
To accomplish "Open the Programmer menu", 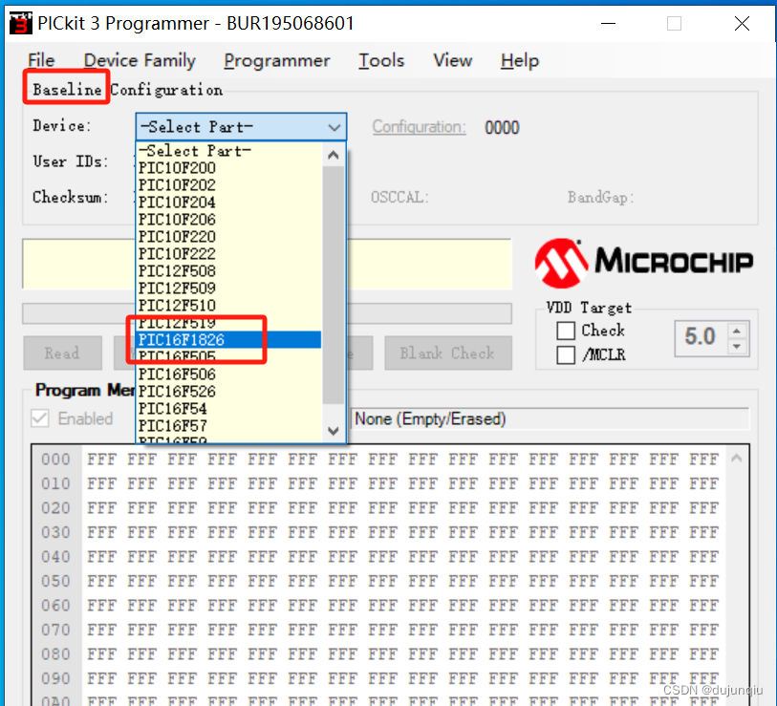I will click(277, 60).
